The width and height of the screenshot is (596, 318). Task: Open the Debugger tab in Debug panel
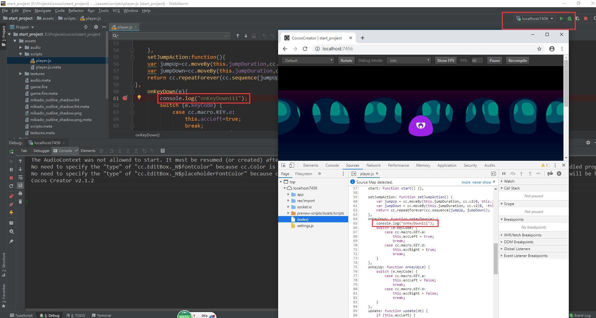point(42,151)
